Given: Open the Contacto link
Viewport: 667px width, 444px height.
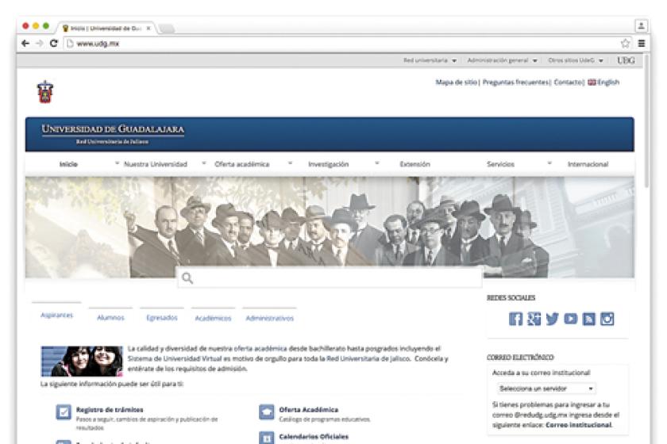Looking at the screenshot, I should [569, 82].
